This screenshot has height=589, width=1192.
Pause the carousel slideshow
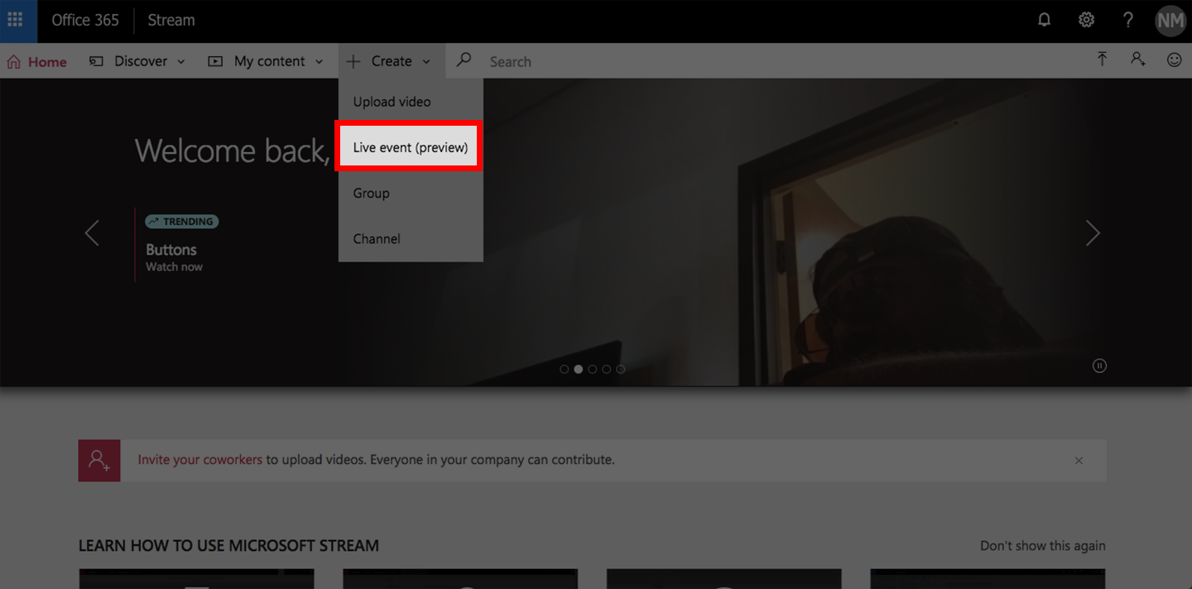(1099, 366)
